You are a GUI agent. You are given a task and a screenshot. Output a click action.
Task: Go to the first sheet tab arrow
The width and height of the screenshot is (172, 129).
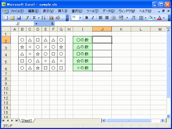[x=3, y=120]
